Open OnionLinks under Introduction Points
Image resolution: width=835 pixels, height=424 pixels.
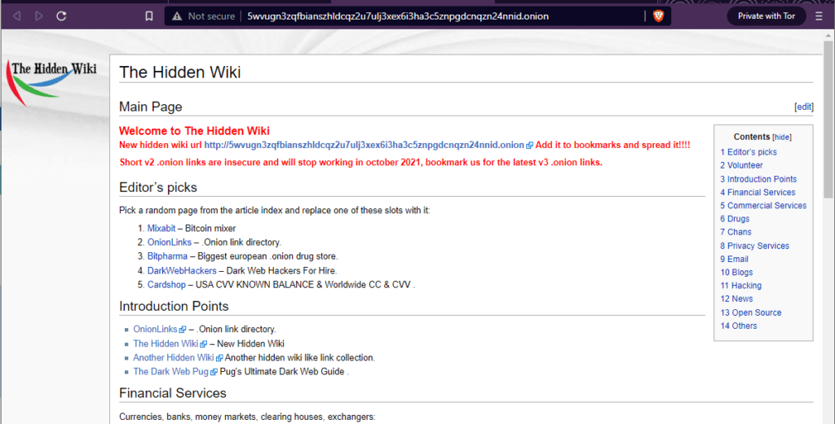(155, 330)
